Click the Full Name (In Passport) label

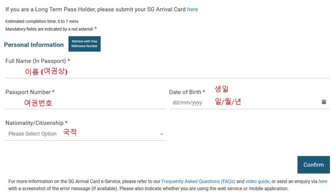pyautogui.click(x=36, y=61)
